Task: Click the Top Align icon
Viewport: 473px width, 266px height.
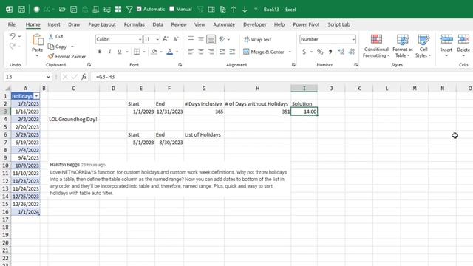Action: pos(191,39)
